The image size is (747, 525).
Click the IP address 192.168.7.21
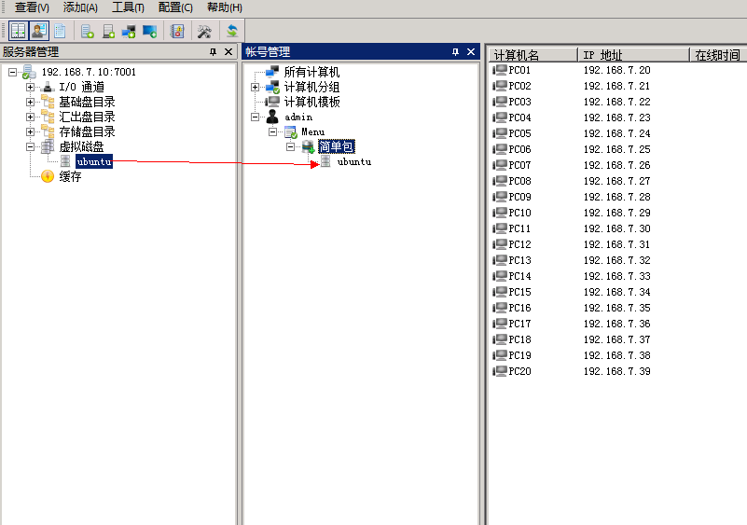coord(617,86)
